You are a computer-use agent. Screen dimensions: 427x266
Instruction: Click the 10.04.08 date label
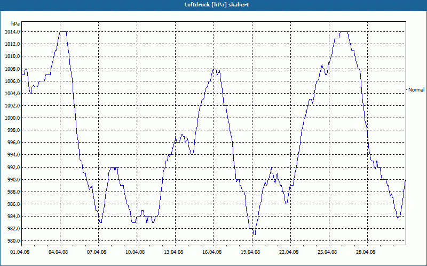135,252
